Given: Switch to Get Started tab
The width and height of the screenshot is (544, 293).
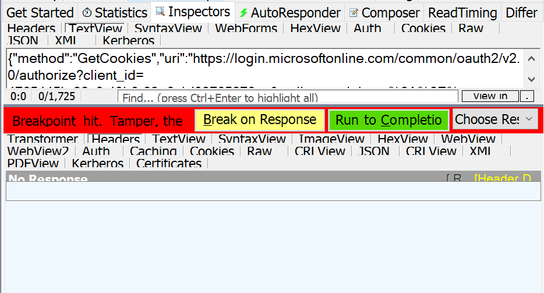Looking at the screenshot, I should [x=40, y=13].
